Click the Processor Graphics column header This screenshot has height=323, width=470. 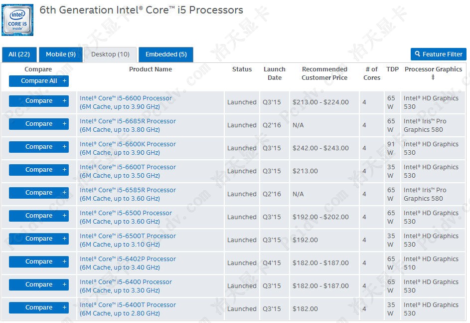pyautogui.click(x=433, y=73)
